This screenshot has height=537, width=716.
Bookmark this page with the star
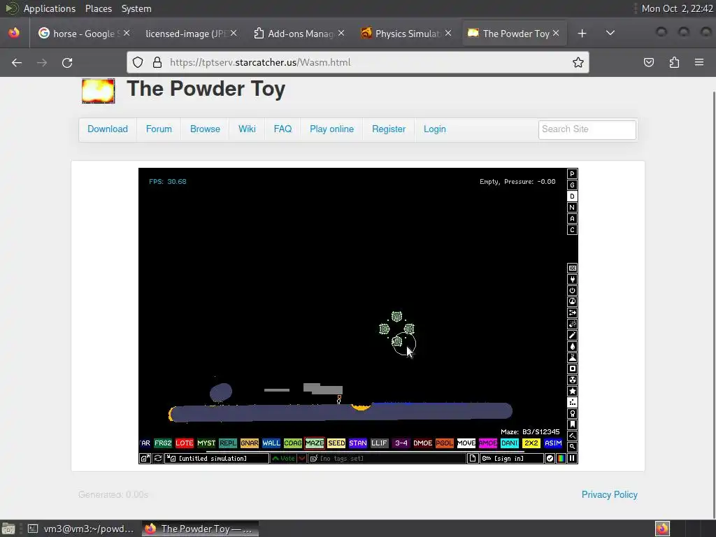578,62
